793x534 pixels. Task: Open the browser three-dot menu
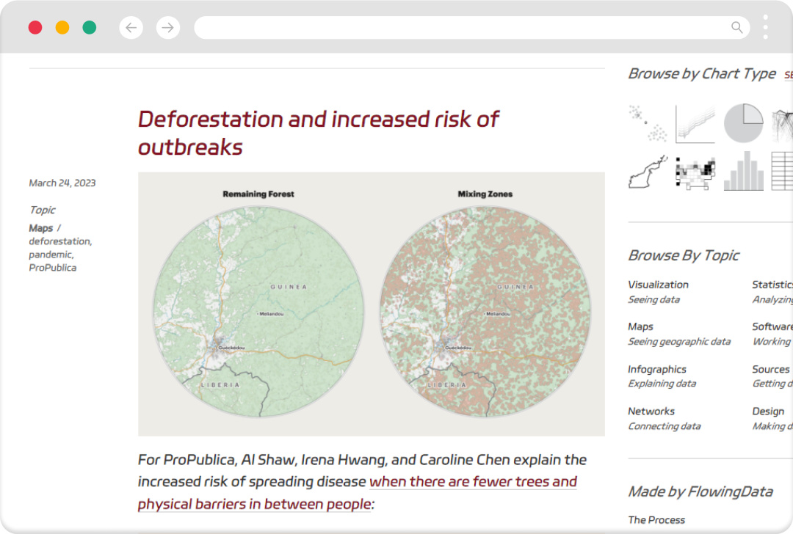[765, 28]
